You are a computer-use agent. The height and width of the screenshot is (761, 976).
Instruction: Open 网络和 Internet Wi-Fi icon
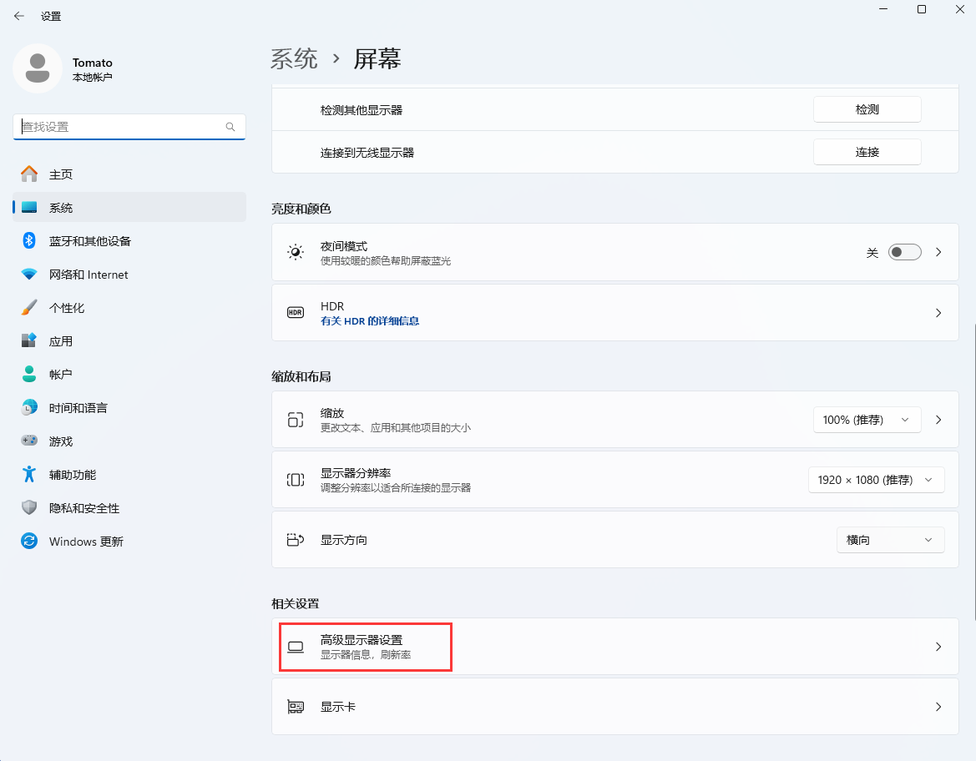29,274
